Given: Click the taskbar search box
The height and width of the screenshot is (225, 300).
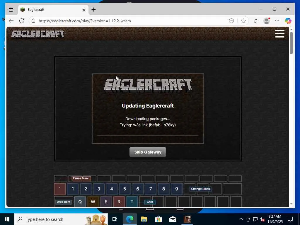Looking at the screenshot, I should click(x=61, y=219).
